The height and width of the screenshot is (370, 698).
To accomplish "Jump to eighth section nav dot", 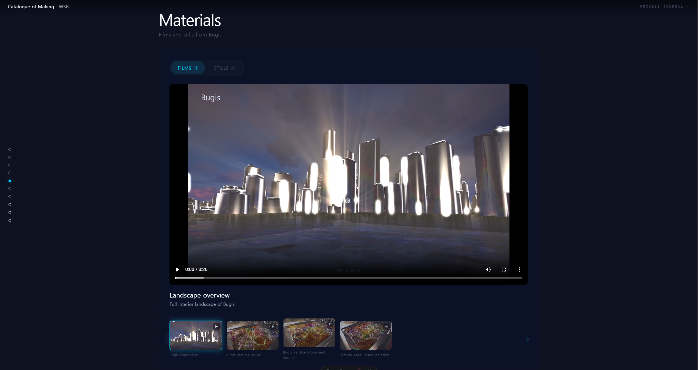I will [10, 205].
